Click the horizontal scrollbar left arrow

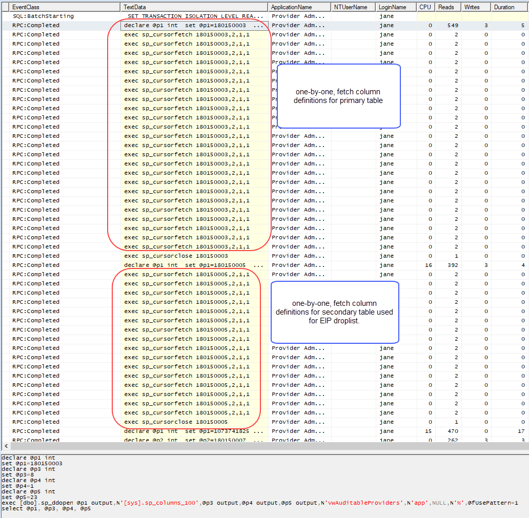(6, 446)
